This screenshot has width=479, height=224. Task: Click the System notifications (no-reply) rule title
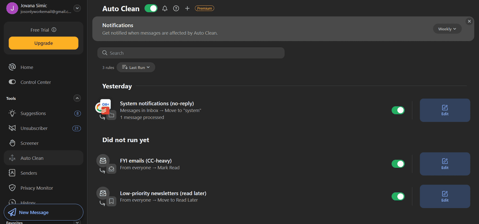[157, 104]
